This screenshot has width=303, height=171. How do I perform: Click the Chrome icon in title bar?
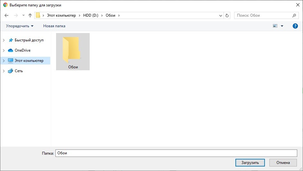[5, 5]
